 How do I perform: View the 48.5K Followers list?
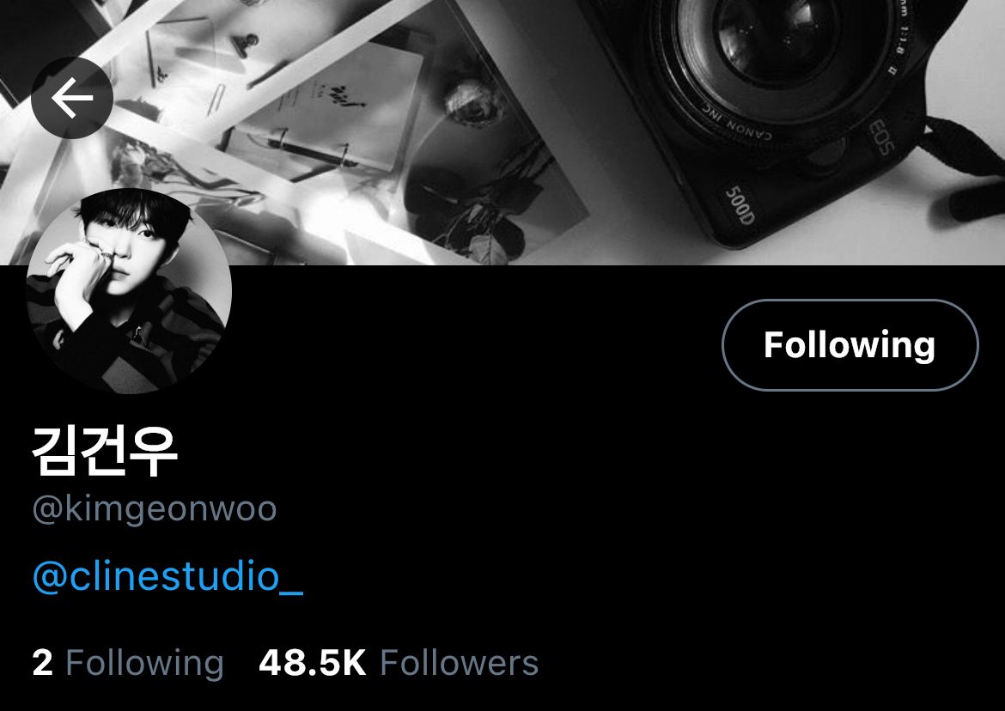point(399,662)
